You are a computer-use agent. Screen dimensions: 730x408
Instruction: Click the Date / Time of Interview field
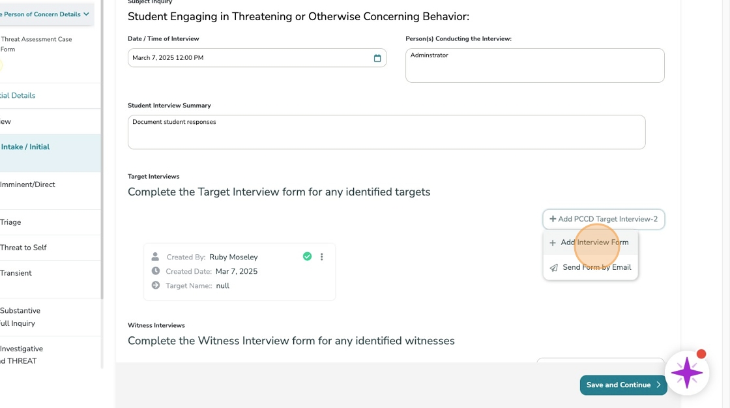pyautogui.click(x=251, y=58)
